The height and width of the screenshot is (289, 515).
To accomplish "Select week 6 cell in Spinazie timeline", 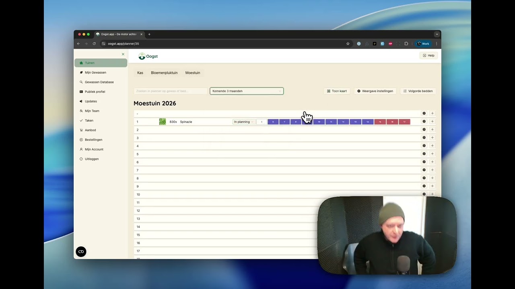I will (273, 122).
